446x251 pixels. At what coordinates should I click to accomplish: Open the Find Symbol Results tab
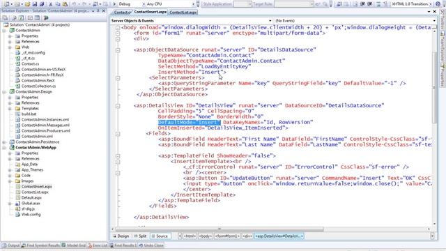pyautogui.click(x=41, y=245)
